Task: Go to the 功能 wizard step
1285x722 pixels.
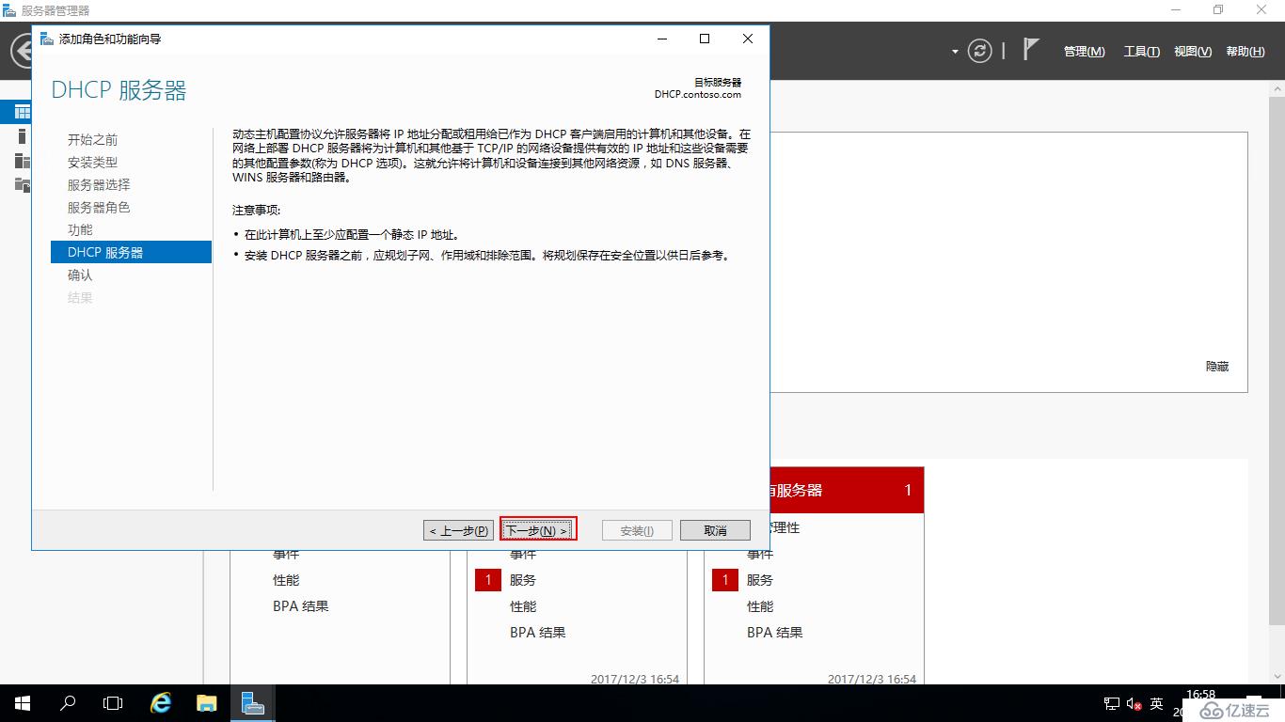Action: (x=80, y=230)
